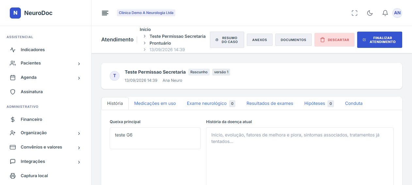412x185 pixels.
Task: Click the patient T avatar circle
Action: [114, 76]
